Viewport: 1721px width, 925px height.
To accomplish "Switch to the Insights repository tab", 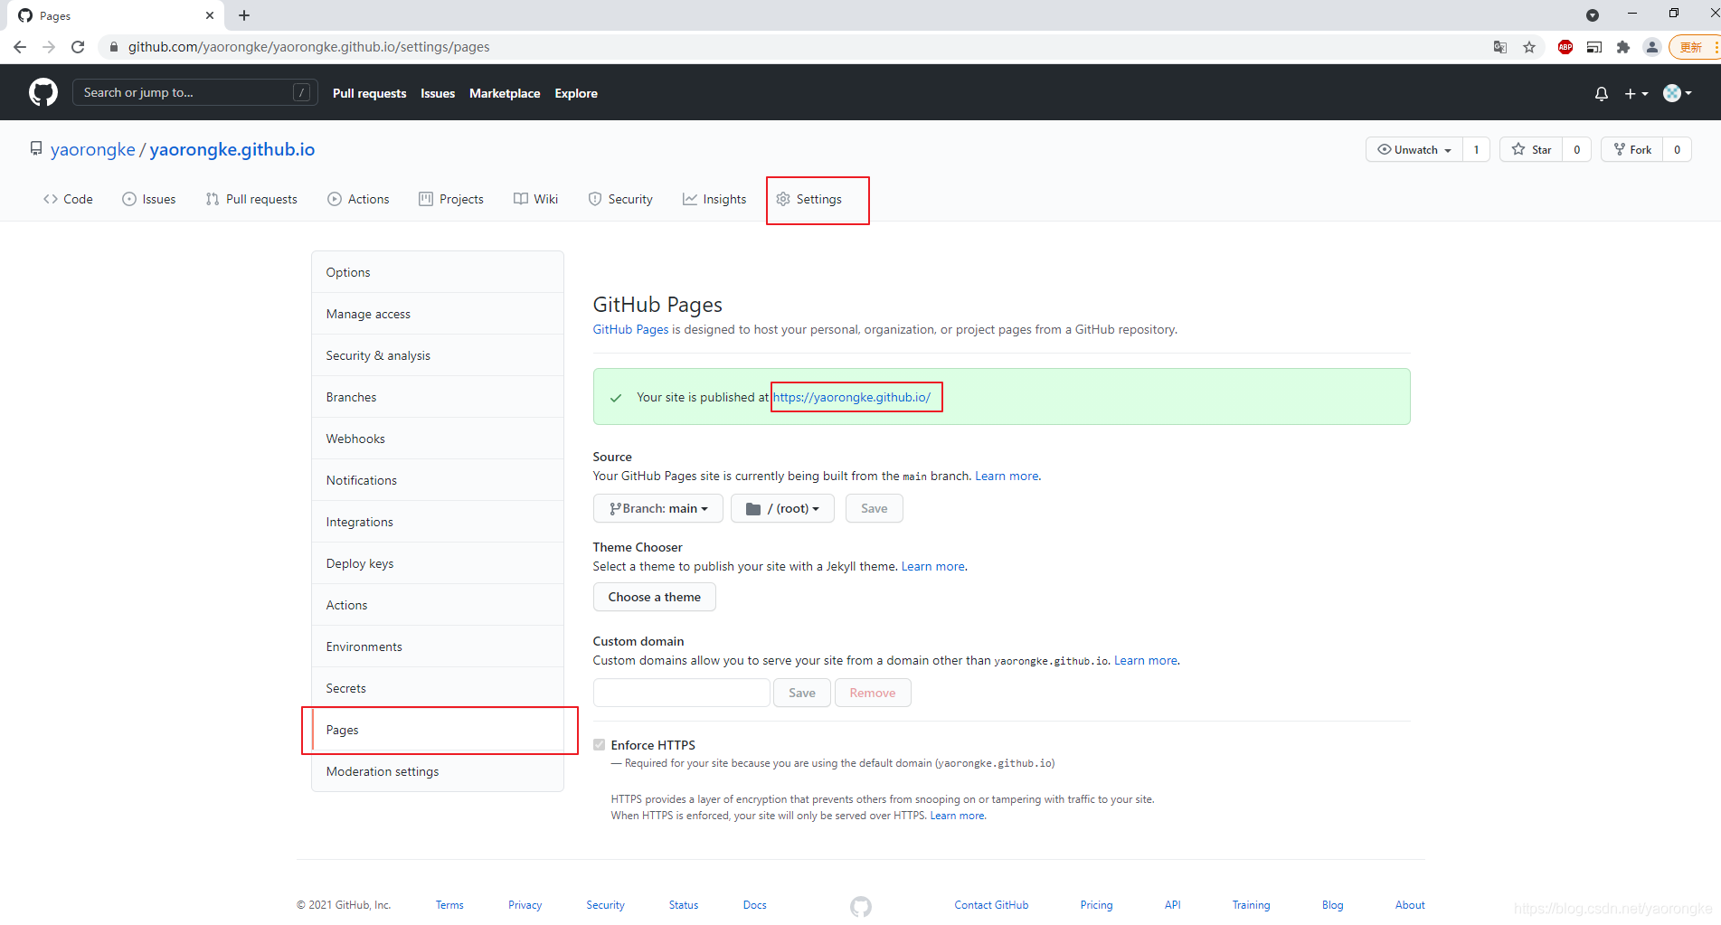I will (x=714, y=200).
